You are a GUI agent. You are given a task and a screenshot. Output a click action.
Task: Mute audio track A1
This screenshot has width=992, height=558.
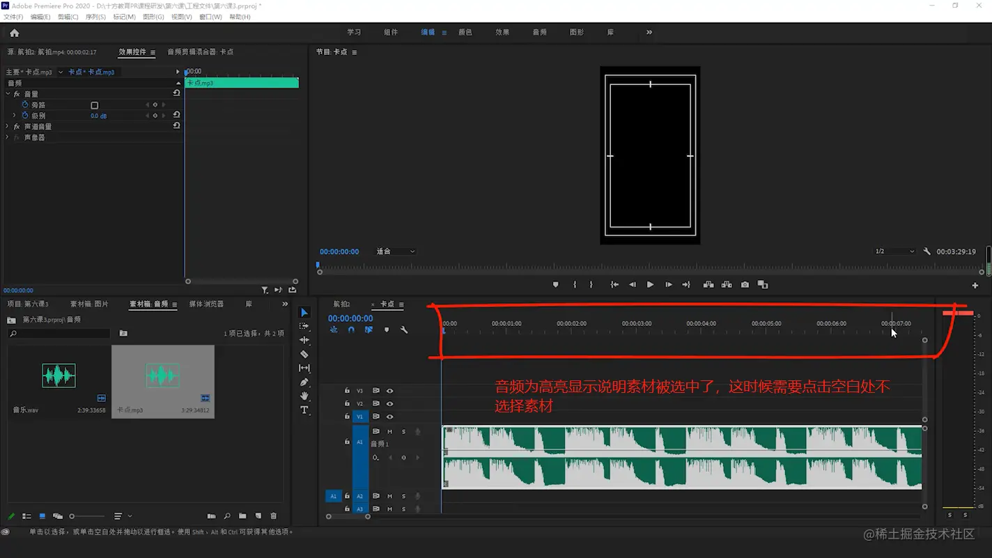coord(389,432)
